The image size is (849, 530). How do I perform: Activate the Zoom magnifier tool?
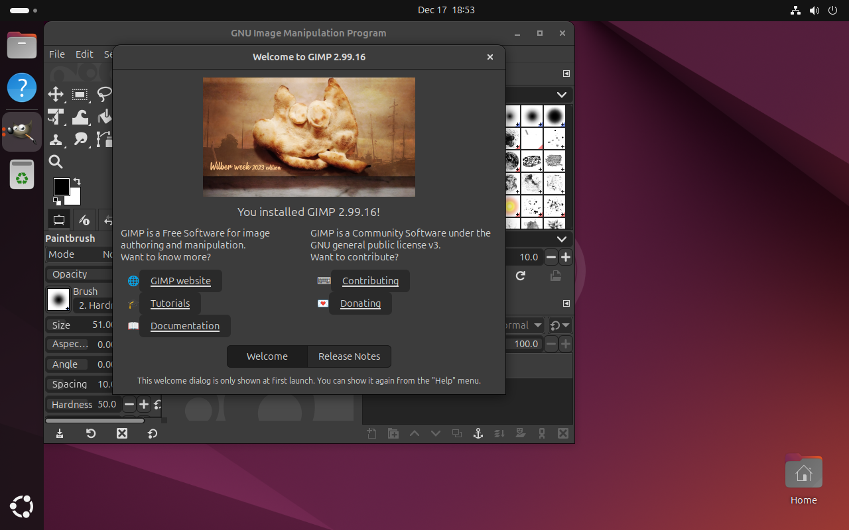(56, 162)
